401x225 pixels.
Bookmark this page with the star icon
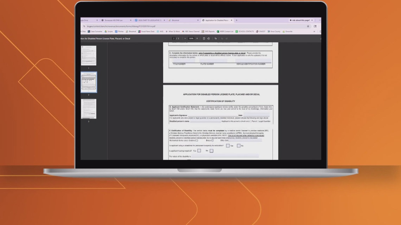308,26
